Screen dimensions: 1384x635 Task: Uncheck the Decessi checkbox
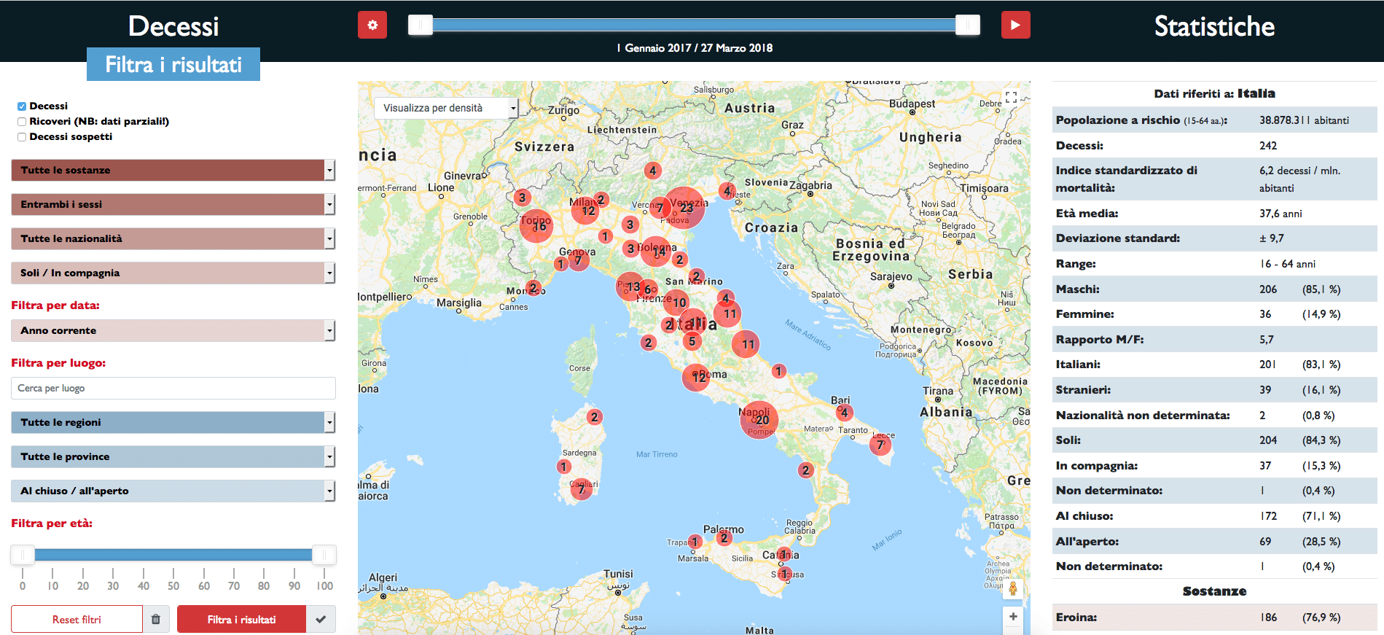coord(22,106)
